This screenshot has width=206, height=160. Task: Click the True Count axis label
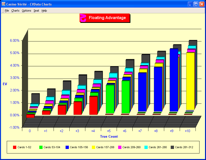(x=109, y=137)
